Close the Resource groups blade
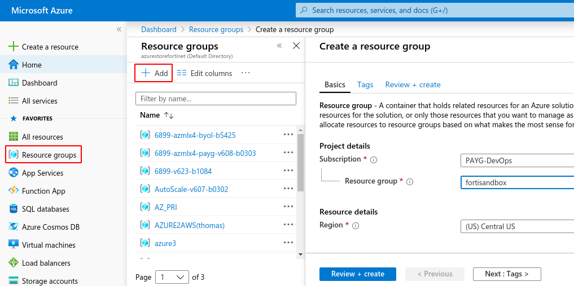 296,46
